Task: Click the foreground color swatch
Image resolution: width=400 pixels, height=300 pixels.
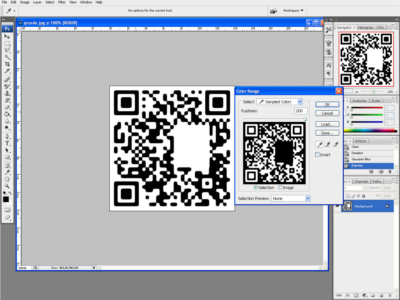Action: click(x=6, y=199)
